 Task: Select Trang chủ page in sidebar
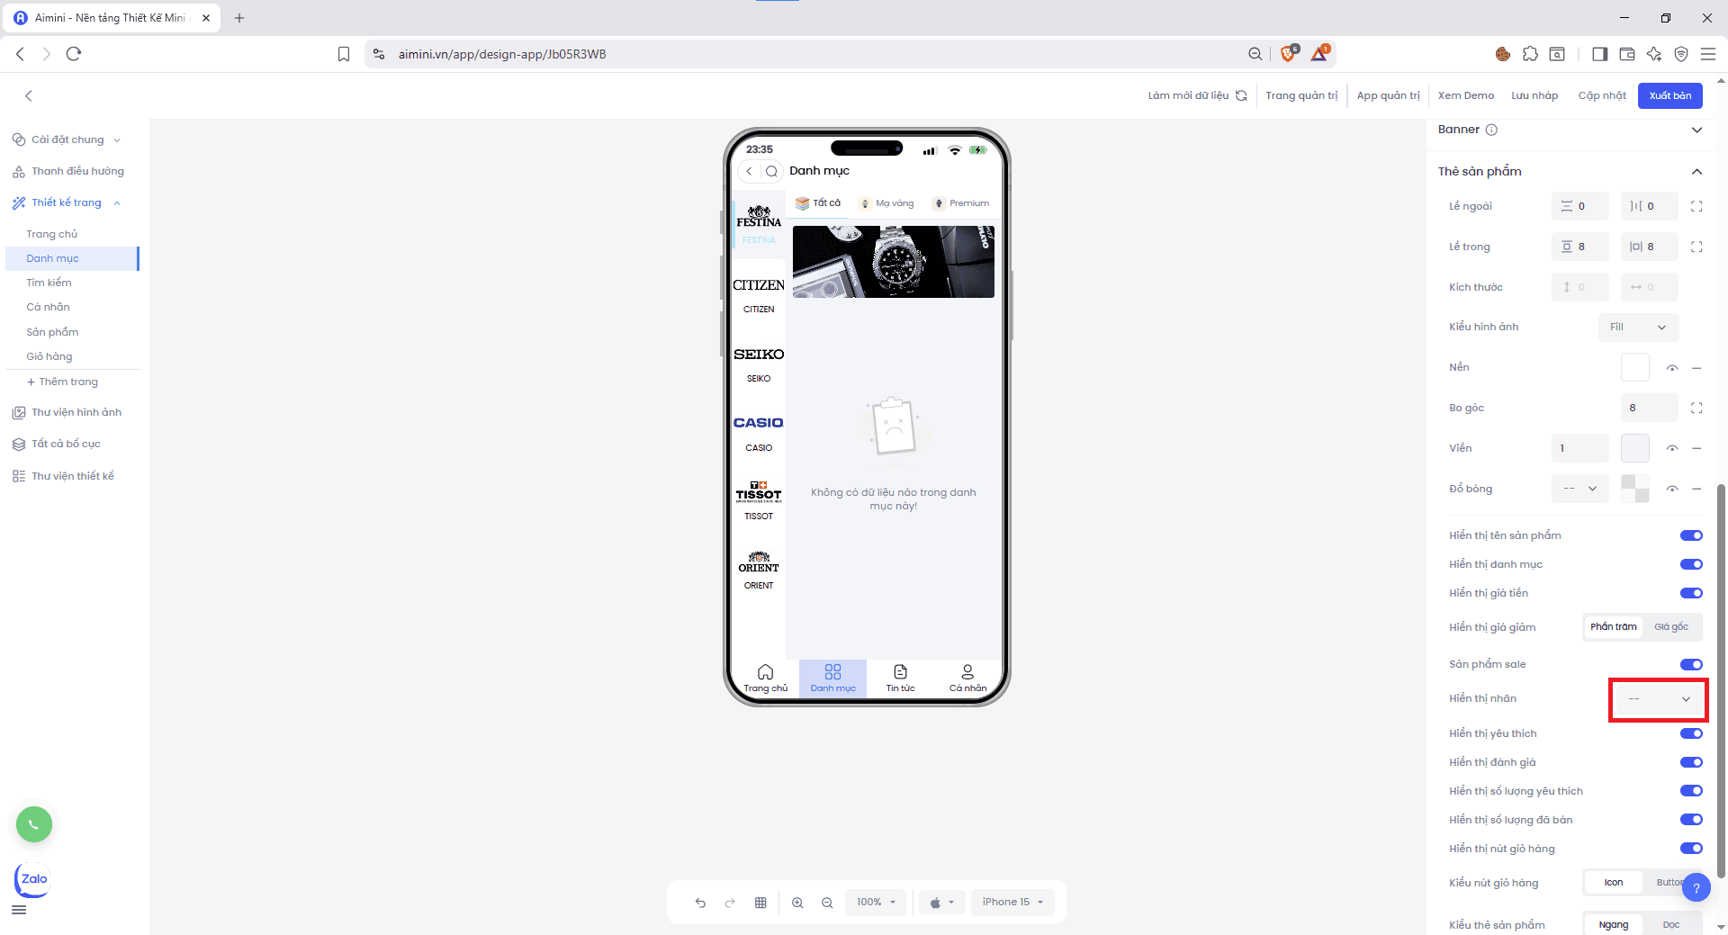click(52, 234)
